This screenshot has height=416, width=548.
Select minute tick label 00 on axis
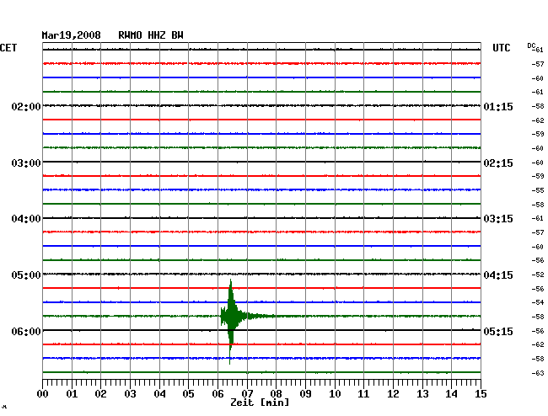(43, 394)
